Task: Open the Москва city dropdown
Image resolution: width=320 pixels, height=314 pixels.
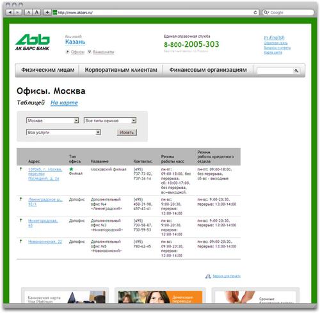Action: 52,120
